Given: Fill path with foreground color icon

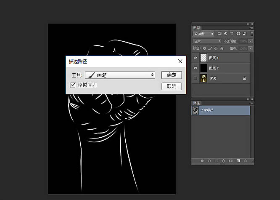Looking at the screenshot, I should coord(202,160).
